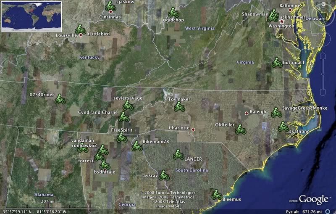336x214 pixels.
Task: Click the Bikemom28 motorcycle icon
Action: coord(137,146)
